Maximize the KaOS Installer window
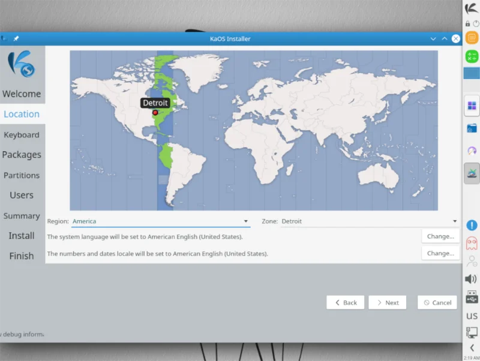Screen dimensions: 480x361 tap(445, 38)
